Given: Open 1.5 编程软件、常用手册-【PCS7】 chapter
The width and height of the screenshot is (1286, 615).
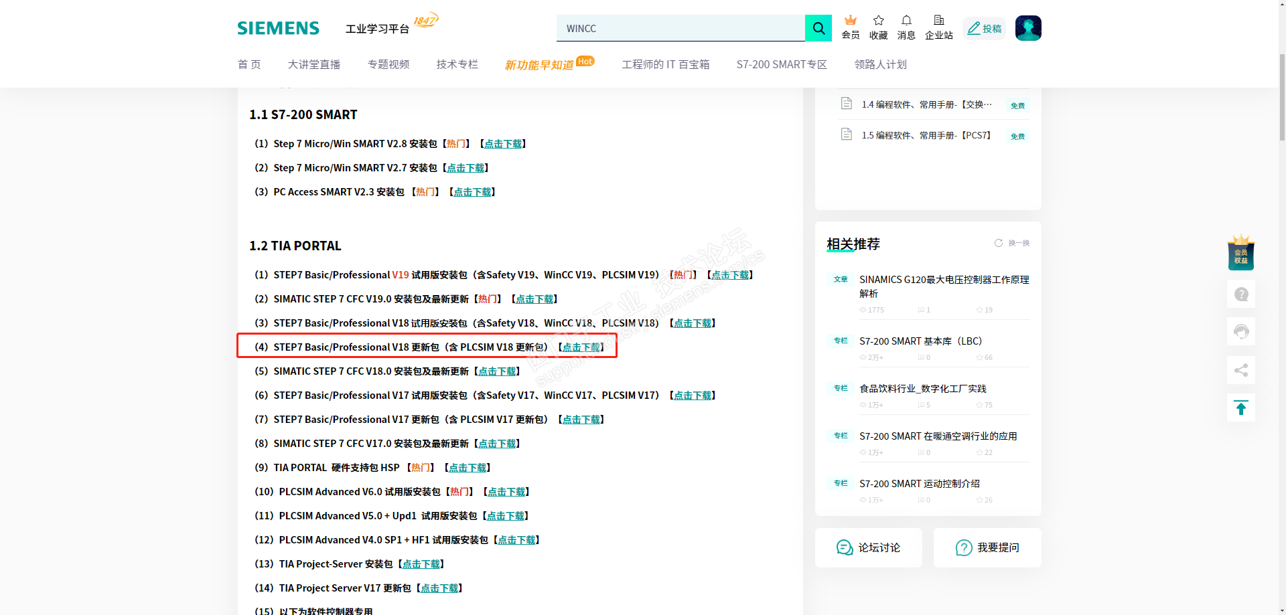Looking at the screenshot, I should 926,135.
